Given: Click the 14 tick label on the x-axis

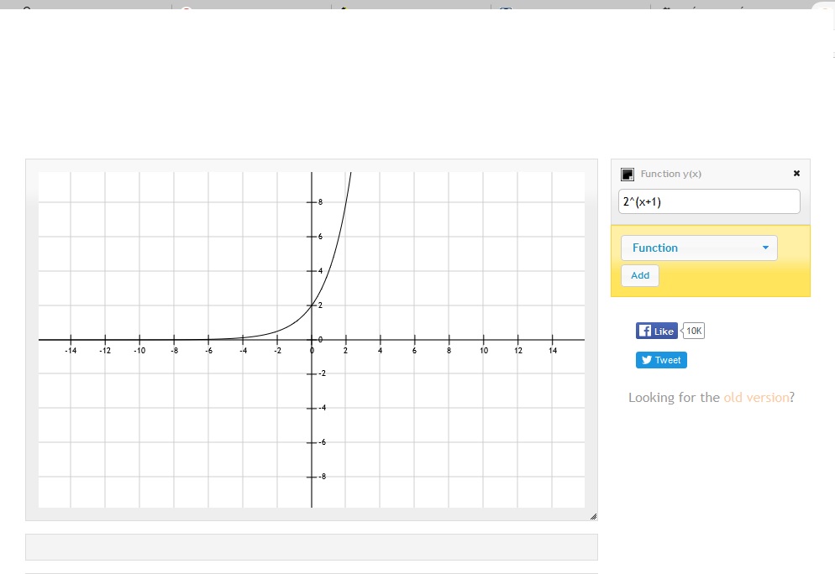Looking at the screenshot, I should click(552, 350).
